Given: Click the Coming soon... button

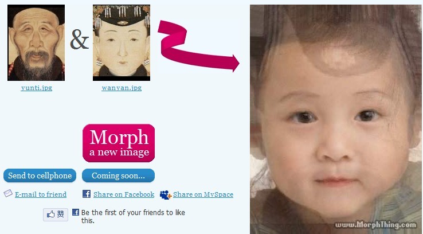Looking at the screenshot, I should 118,175.
